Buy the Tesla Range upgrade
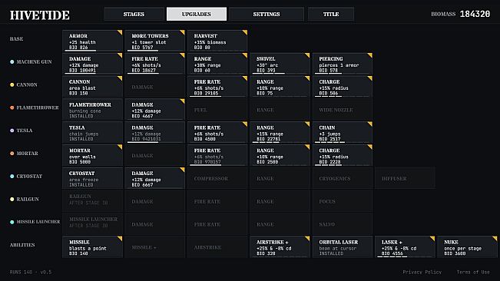 (280, 132)
